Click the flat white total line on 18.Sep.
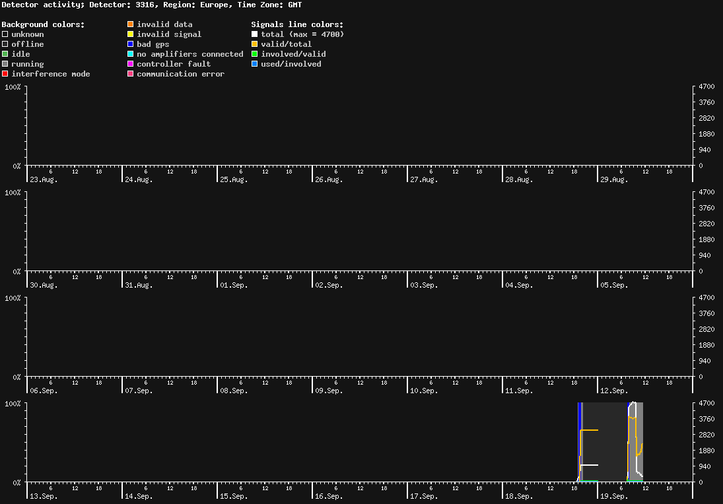 [x=589, y=465]
